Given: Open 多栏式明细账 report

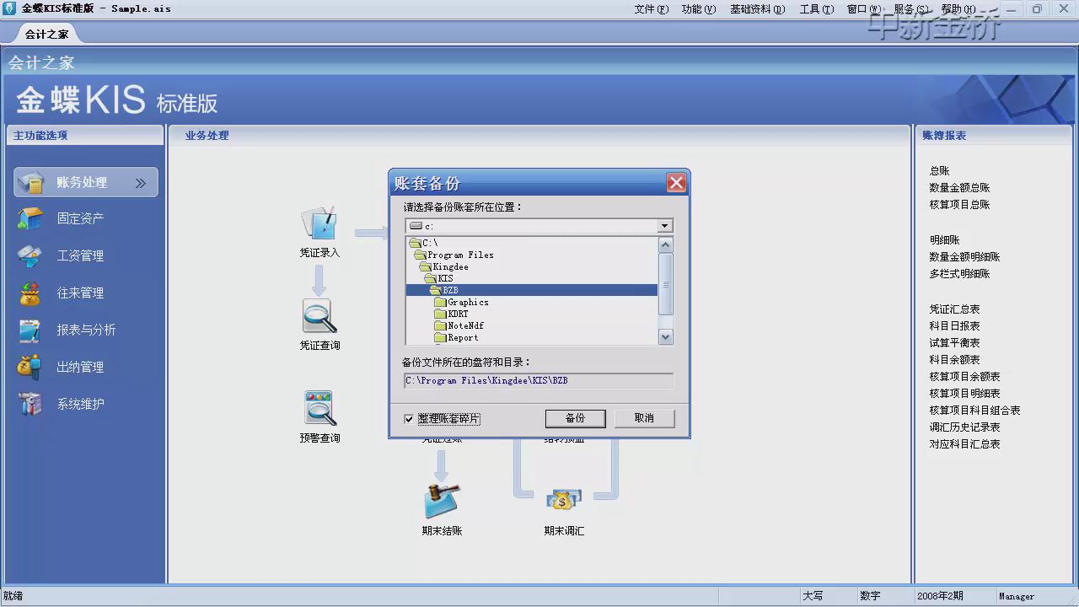Looking at the screenshot, I should tap(959, 274).
